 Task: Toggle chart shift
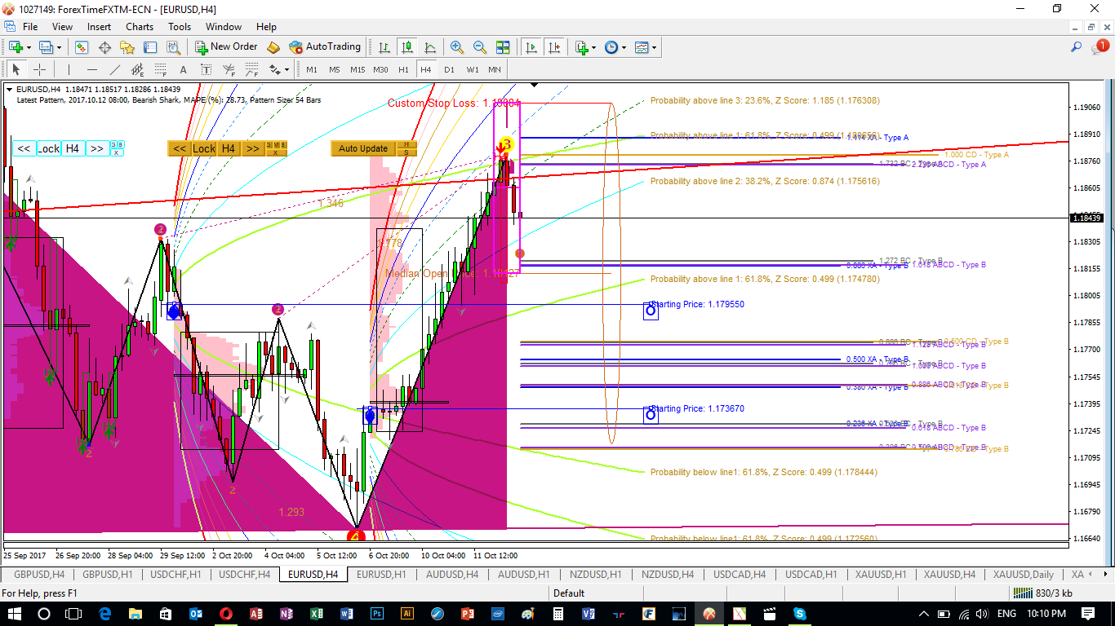(554, 47)
